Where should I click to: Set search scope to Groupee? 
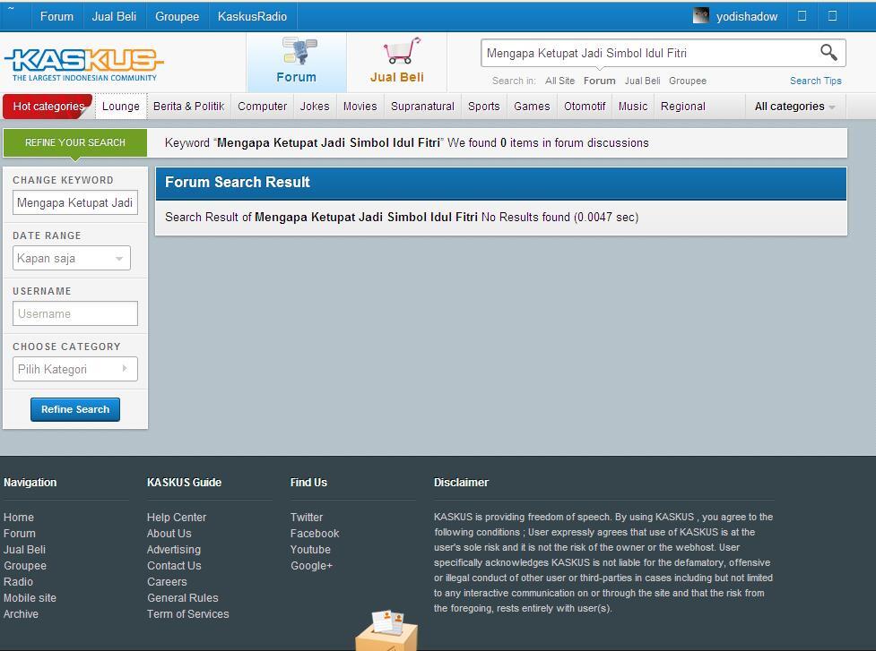pyautogui.click(x=688, y=81)
